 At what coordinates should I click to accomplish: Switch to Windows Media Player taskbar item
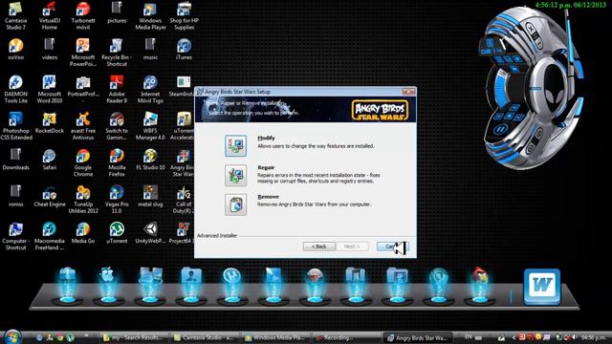click(275, 337)
